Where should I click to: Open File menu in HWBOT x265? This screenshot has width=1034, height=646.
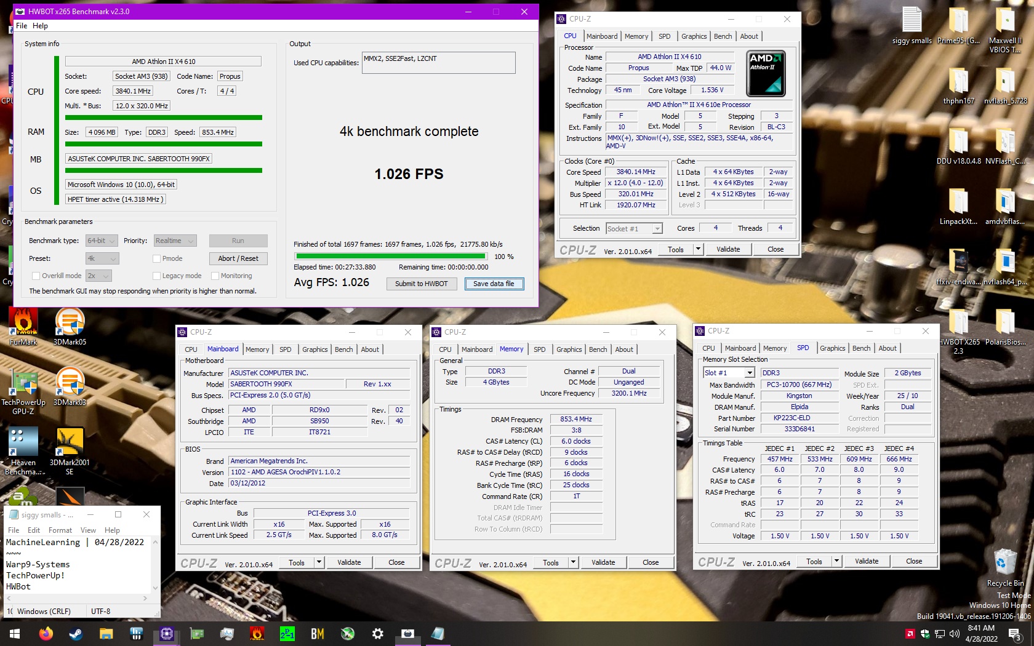(22, 26)
